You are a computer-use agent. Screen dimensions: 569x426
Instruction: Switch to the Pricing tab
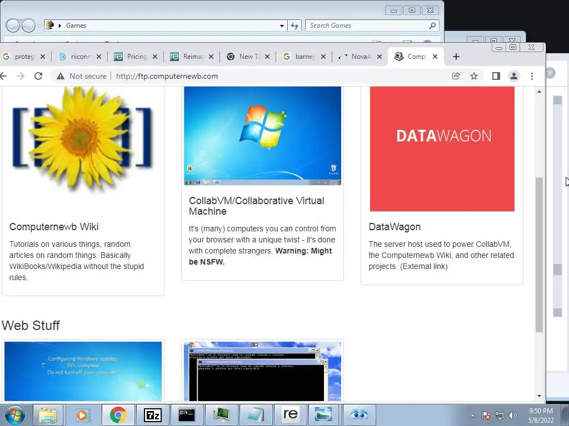click(x=136, y=57)
